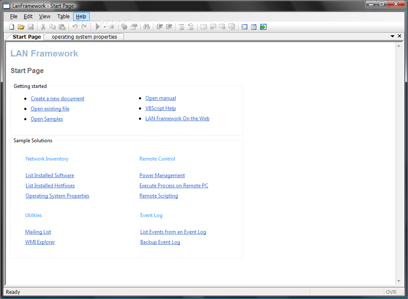Open the tab list dropdown arrow
The height and width of the screenshot is (299, 408).
tap(392, 36)
